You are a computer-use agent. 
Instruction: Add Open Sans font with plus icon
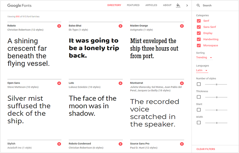[x=59, y=83]
